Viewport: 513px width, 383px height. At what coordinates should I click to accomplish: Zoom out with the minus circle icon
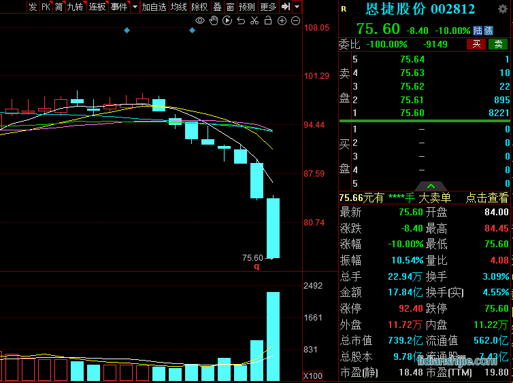(x=296, y=21)
